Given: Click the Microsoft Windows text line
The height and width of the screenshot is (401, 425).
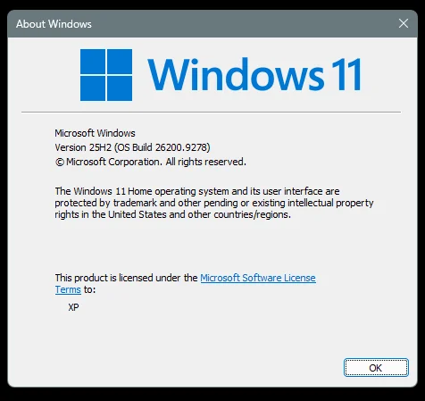Looking at the screenshot, I should (x=95, y=133).
